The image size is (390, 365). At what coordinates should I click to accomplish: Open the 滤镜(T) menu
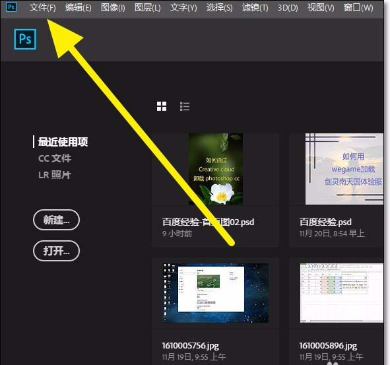click(255, 8)
